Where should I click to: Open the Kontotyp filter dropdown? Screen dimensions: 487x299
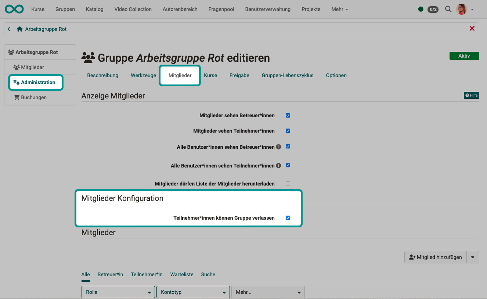(193, 292)
